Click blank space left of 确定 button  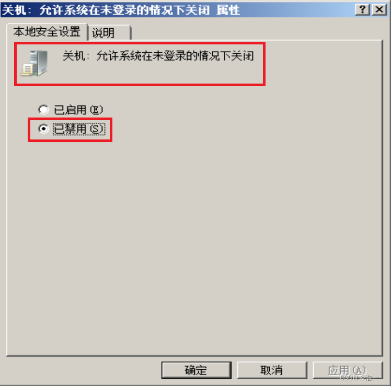pos(82,370)
